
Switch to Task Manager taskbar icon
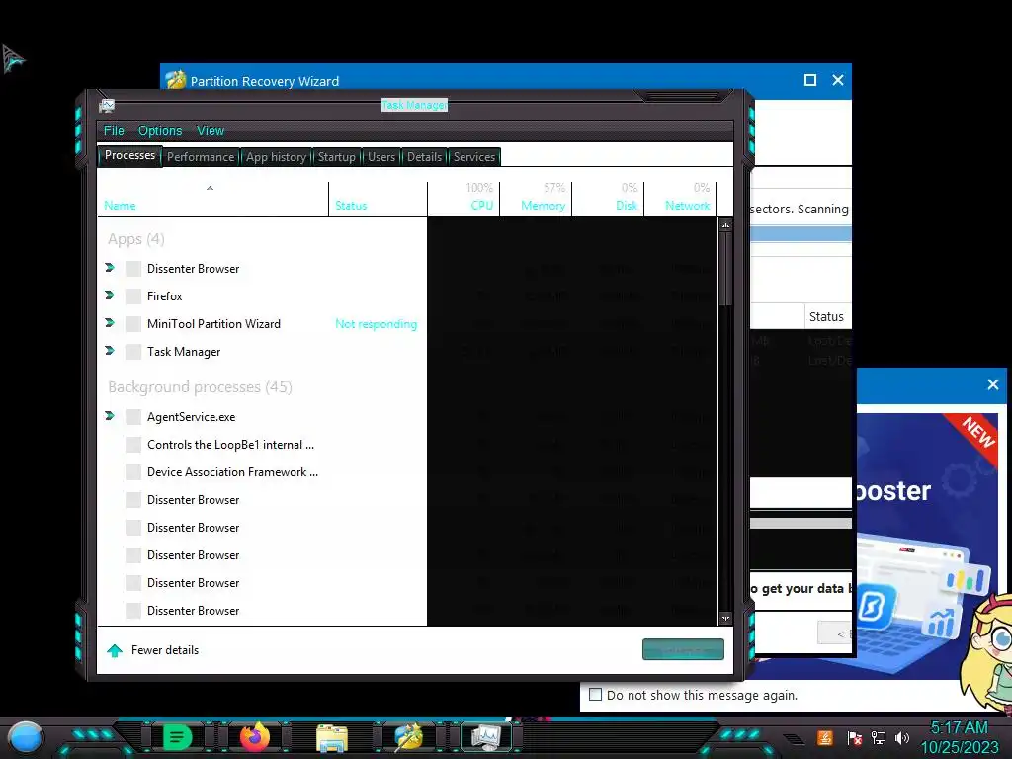(486, 737)
